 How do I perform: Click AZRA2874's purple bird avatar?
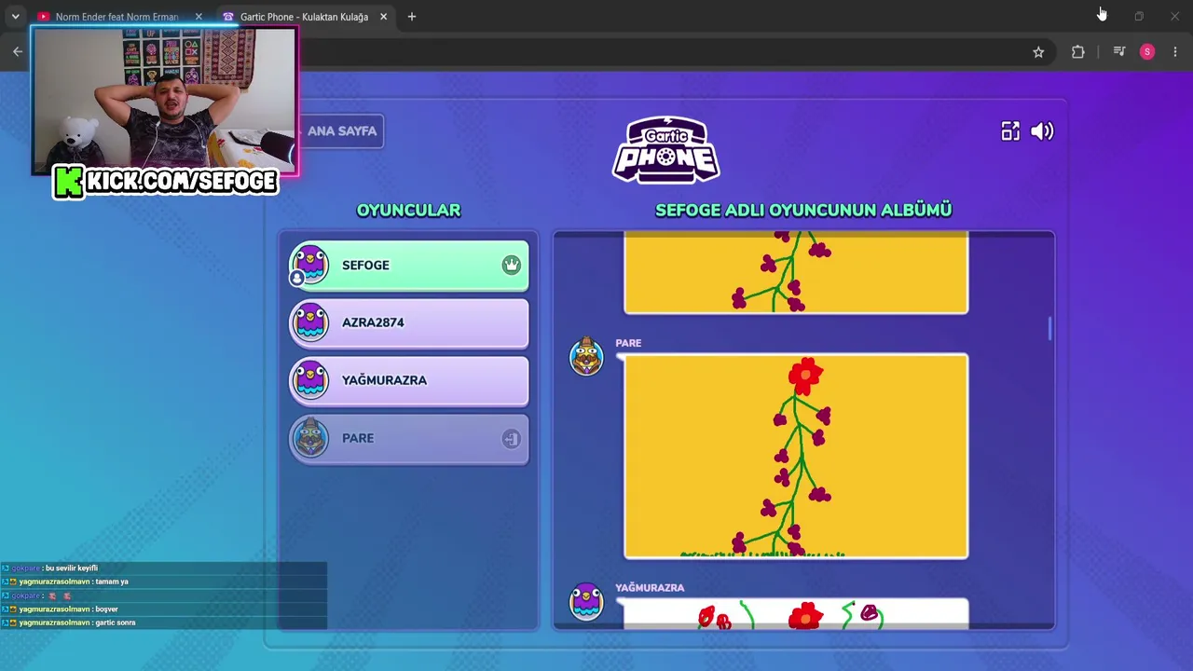[x=309, y=322]
